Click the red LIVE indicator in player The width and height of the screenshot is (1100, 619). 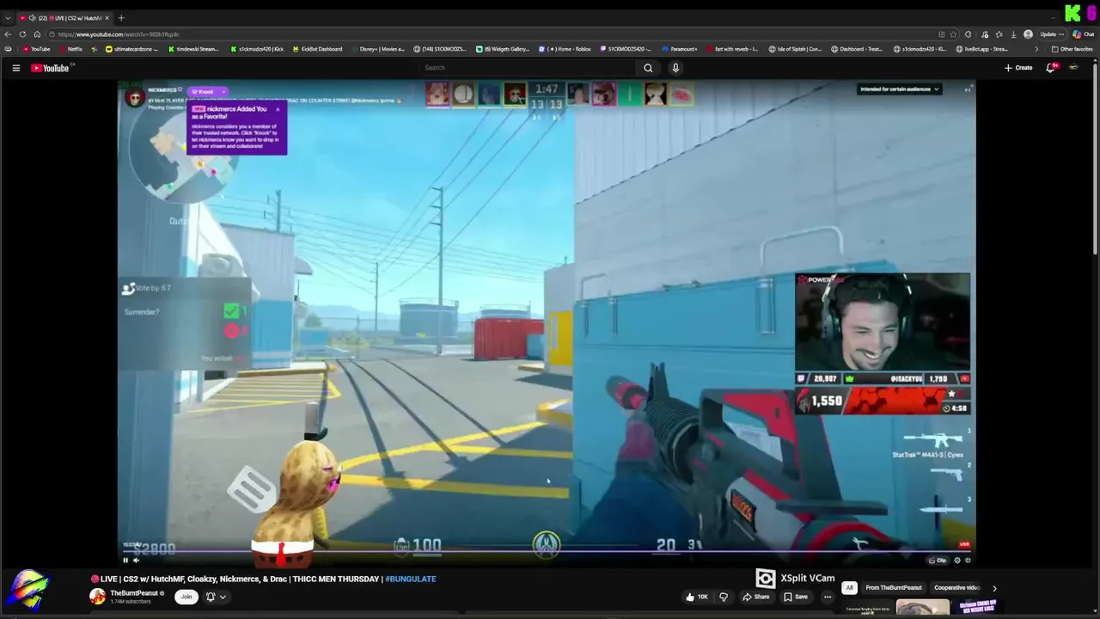coord(964,544)
